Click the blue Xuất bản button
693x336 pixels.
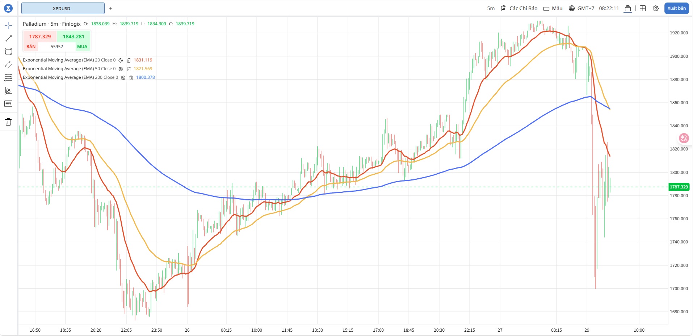pyautogui.click(x=676, y=8)
